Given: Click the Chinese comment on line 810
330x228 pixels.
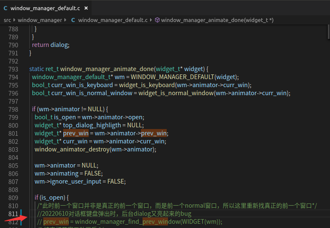Looking at the screenshot, I should point(177,206).
